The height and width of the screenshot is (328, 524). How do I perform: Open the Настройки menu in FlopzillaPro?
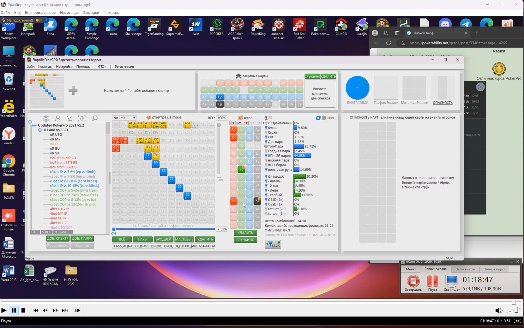(x=64, y=67)
